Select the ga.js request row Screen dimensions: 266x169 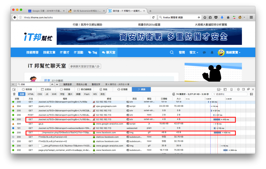133,124
